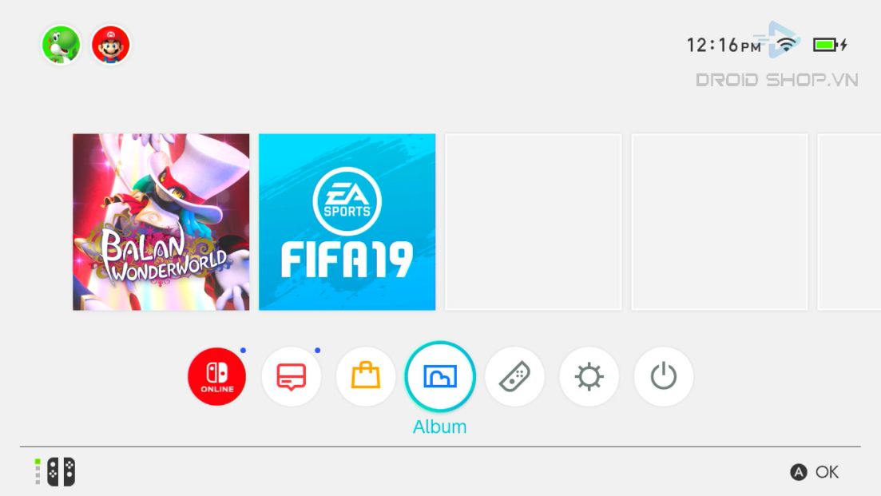Launch Balan Wonderworld game tile
The width and height of the screenshot is (881, 496).
click(161, 222)
